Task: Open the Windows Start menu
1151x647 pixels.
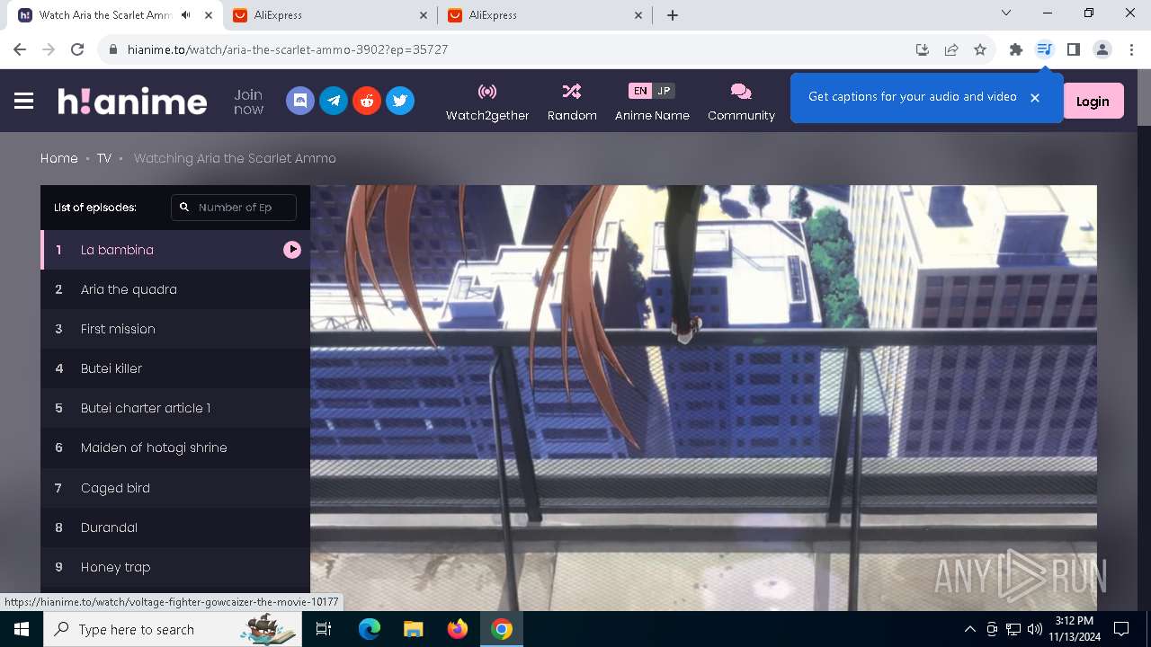Action: click(22, 629)
